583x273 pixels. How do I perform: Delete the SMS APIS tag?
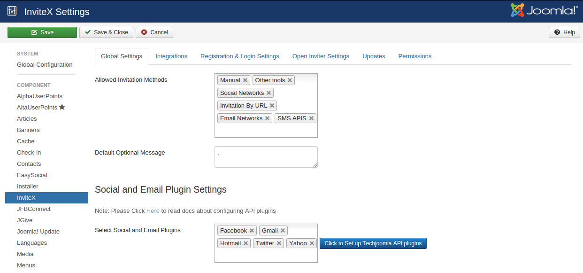pyautogui.click(x=311, y=118)
